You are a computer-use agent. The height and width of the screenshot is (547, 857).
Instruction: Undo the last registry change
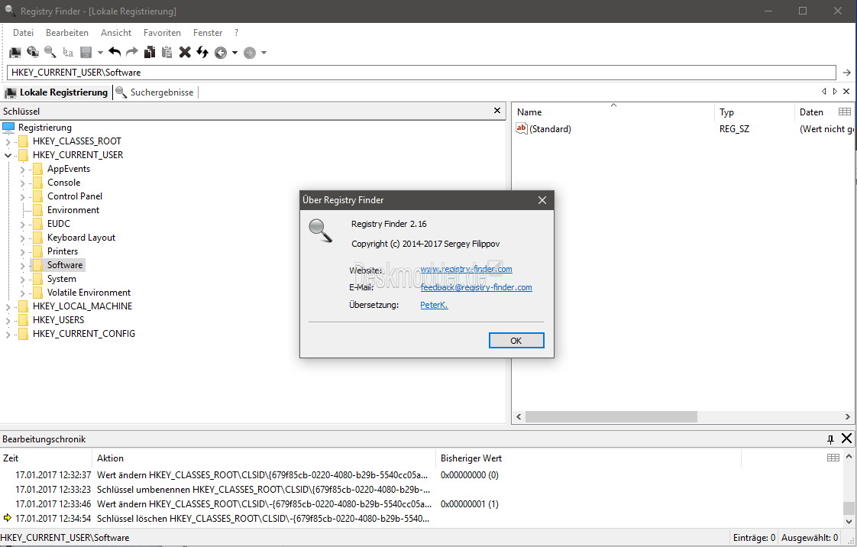(x=115, y=53)
